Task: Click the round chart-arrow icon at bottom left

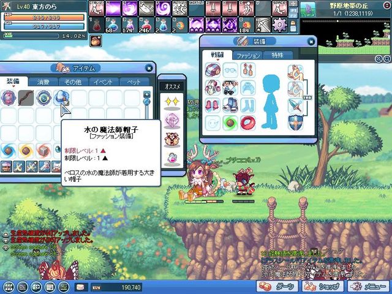Action: [x=64, y=287]
